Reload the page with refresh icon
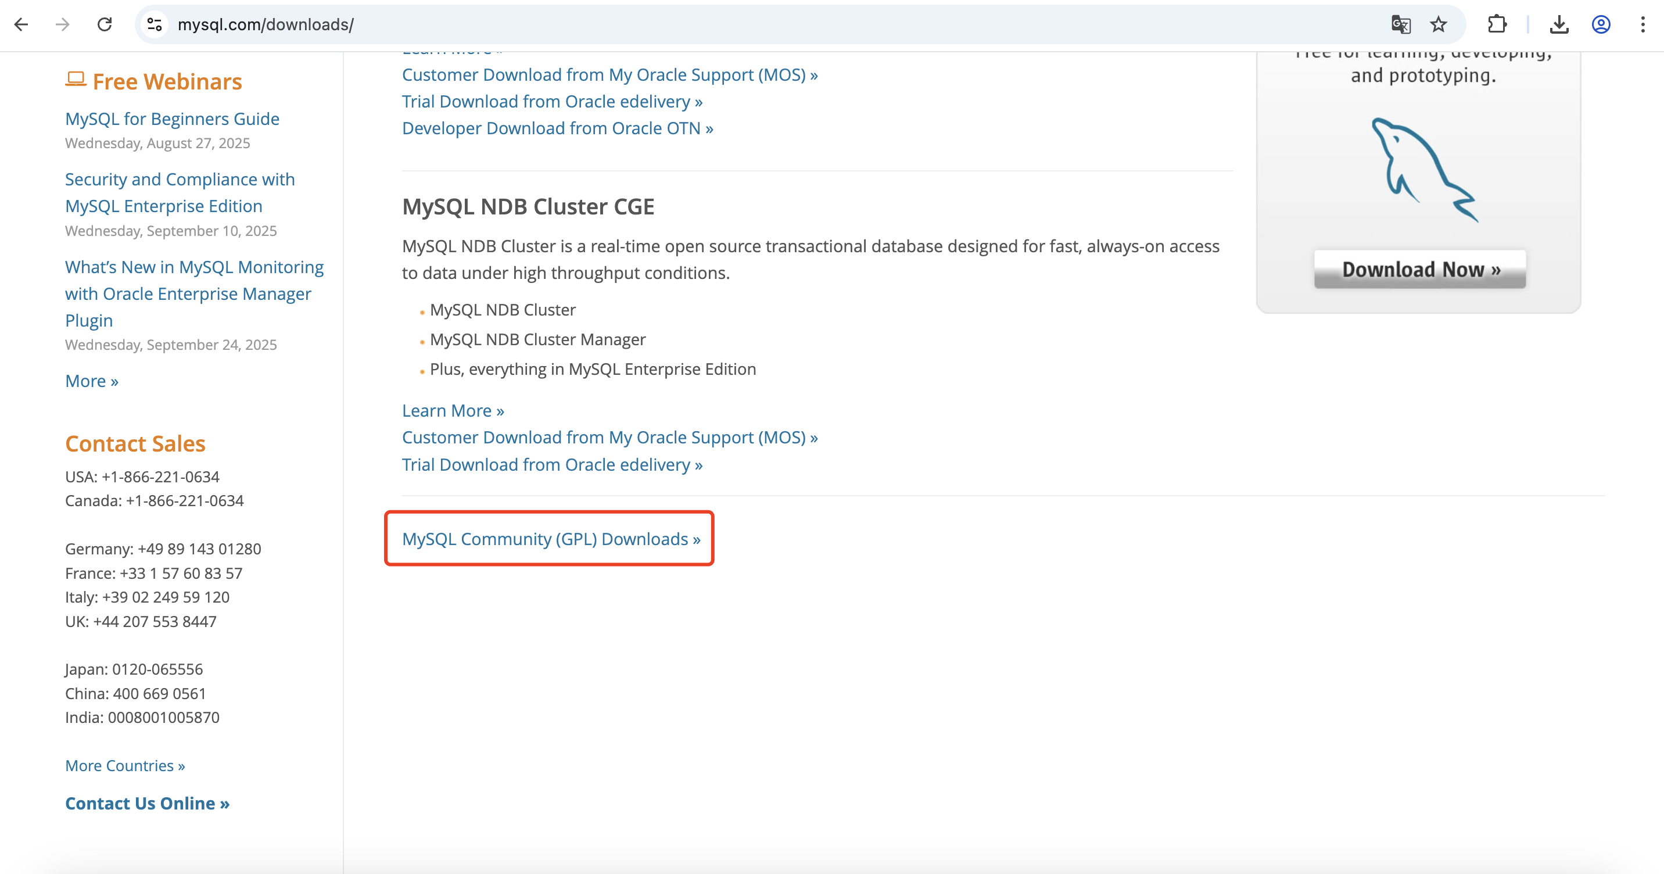 click(105, 24)
